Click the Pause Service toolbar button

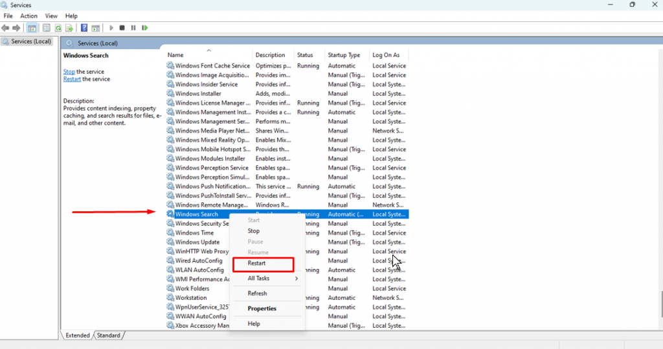pyautogui.click(x=133, y=28)
